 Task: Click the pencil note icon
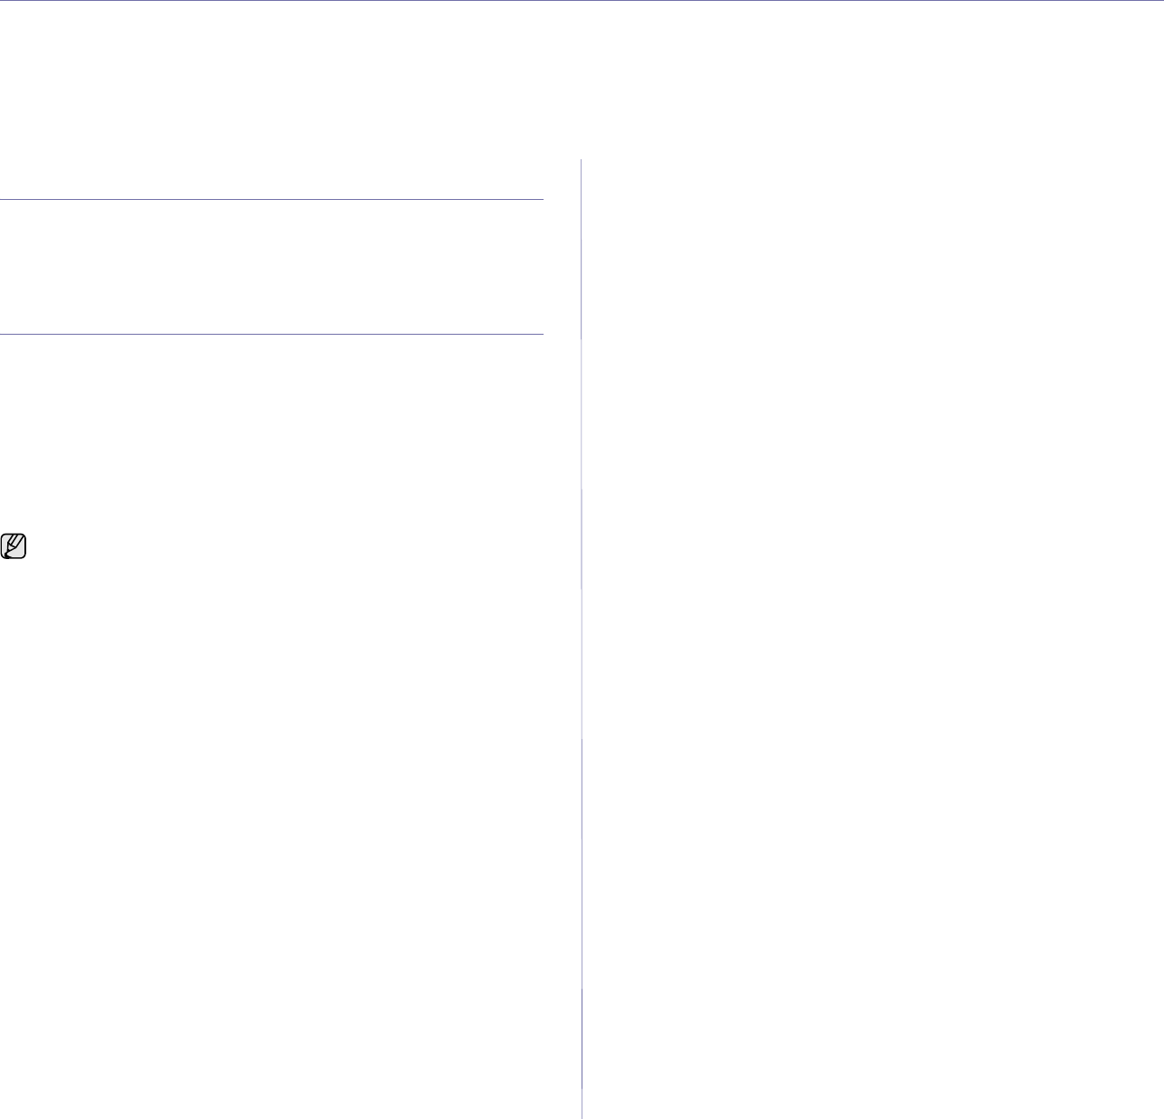tap(14, 546)
